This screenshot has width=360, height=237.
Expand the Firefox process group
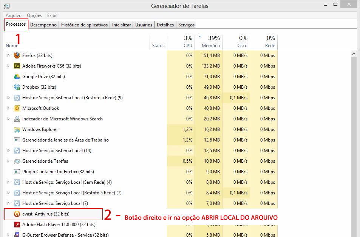pyautogui.click(x=8, y=55)
